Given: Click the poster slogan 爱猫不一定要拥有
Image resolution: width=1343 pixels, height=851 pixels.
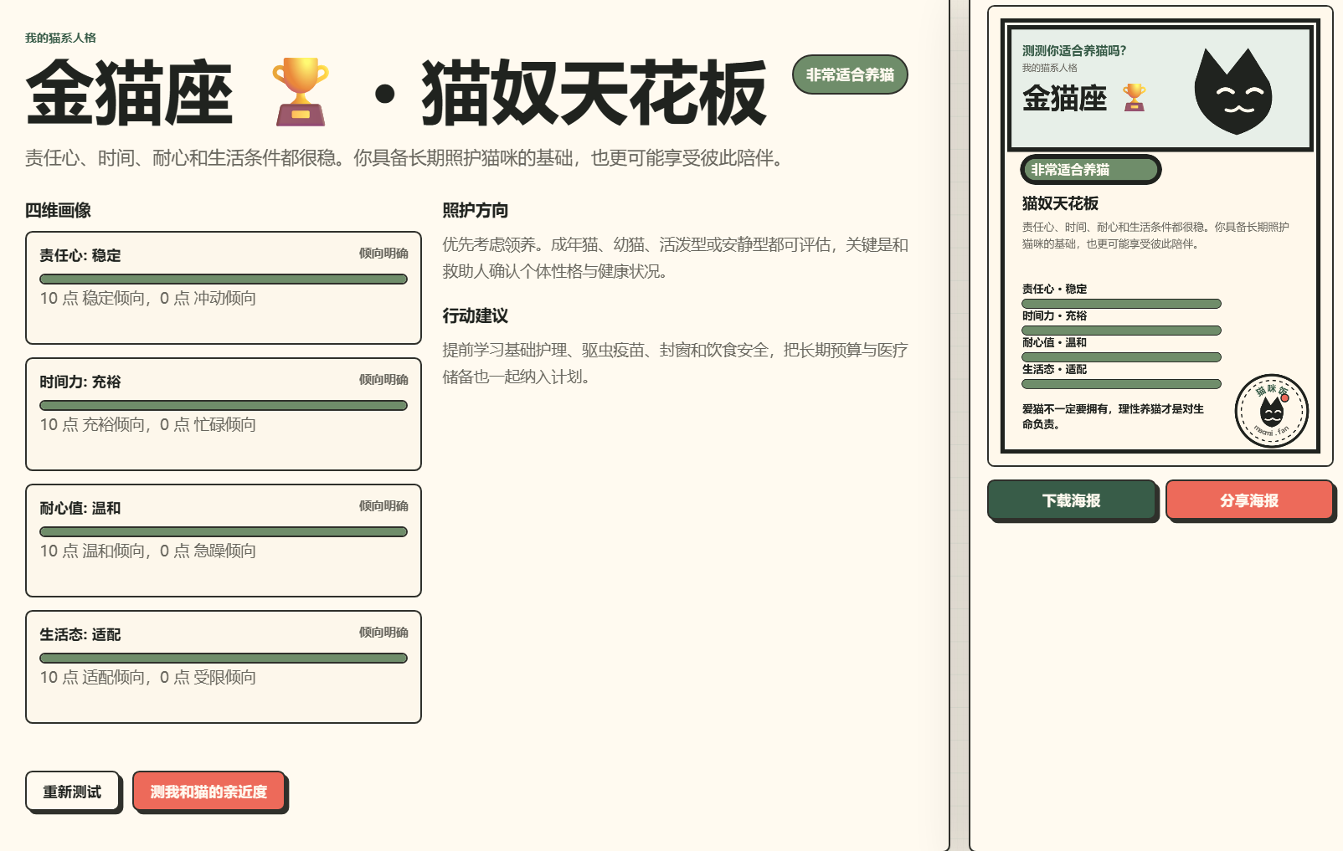Looking at the screenshot, I should 1113,417.
